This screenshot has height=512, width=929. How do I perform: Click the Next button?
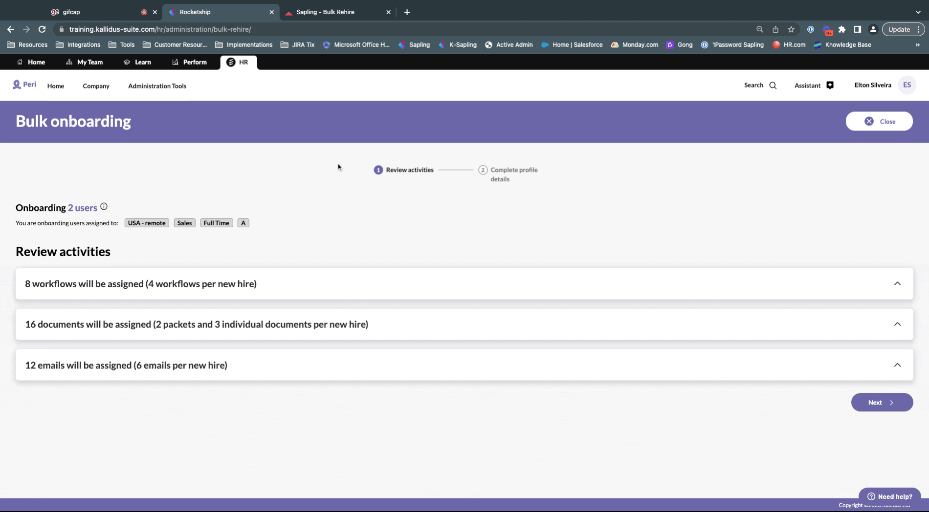click(882, 402)
